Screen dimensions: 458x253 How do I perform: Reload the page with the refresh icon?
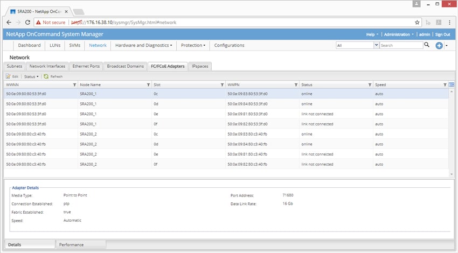click(x=27, y=23)
